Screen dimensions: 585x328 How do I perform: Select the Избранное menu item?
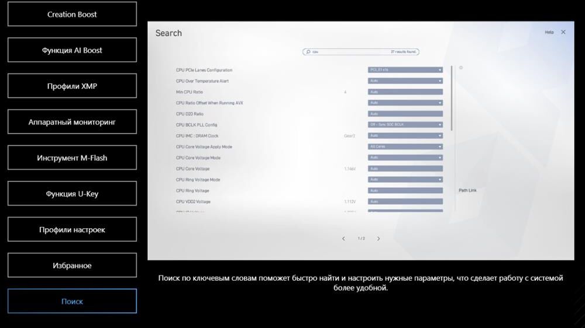pos(72,266)
